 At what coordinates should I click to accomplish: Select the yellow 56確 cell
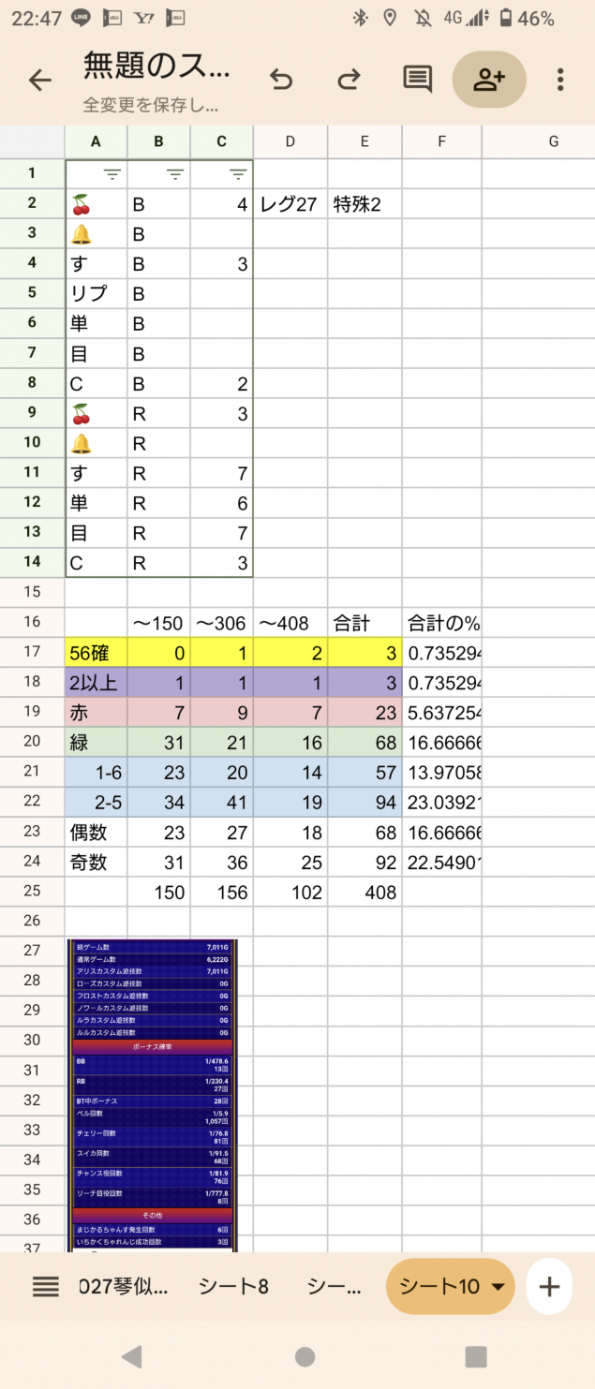click(x=96, y=653)
